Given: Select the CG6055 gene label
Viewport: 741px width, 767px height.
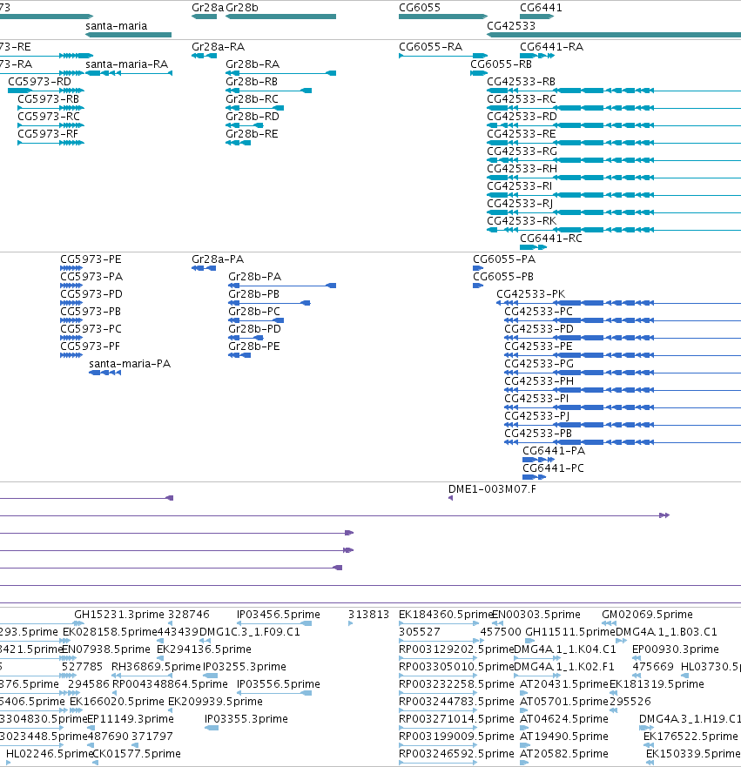Looking at the screenshot, I should (x=420, y=8).
